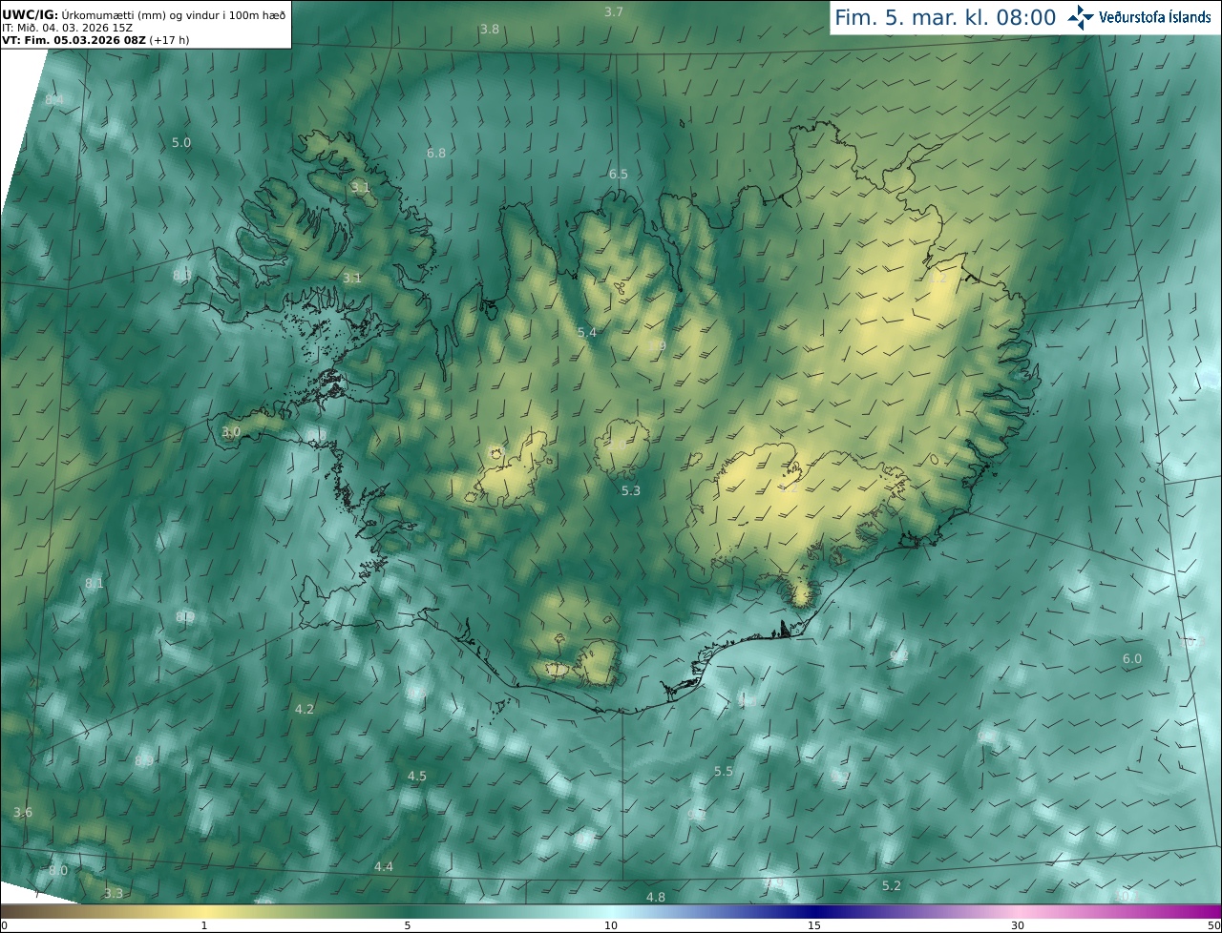Click the 8.1 value label on the map

(94, 583)
